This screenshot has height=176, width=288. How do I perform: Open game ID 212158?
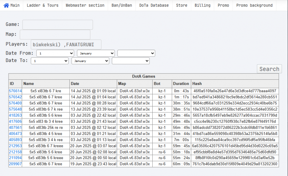pyautogui.click(x=15, y=152)
